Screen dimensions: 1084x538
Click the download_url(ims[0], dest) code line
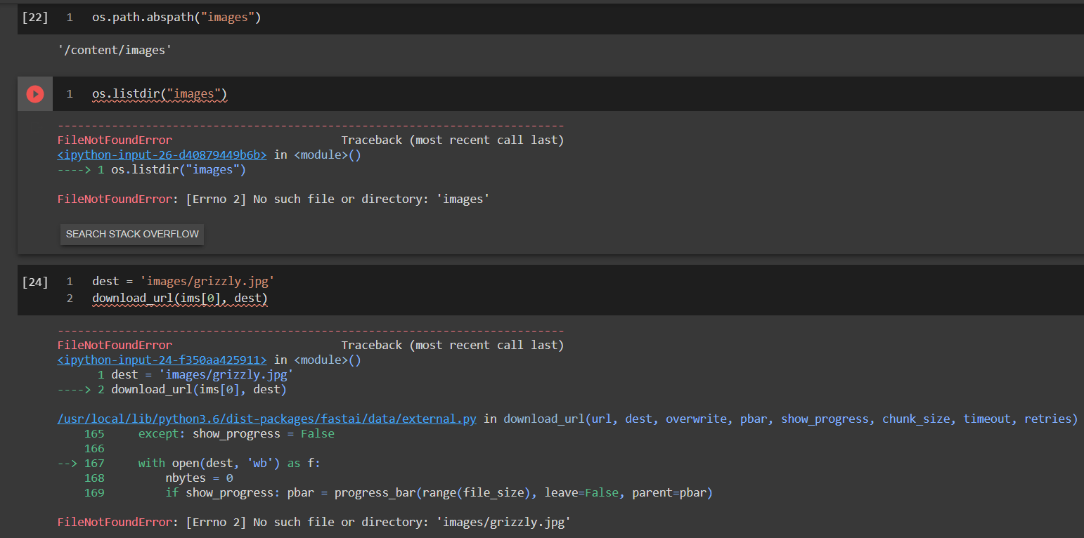[x=180, y=299]
